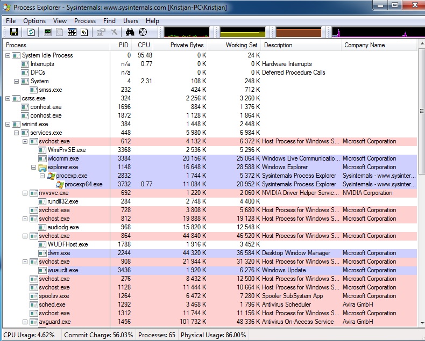Click the icon next to wuauclt.exe

pos(42,270)
